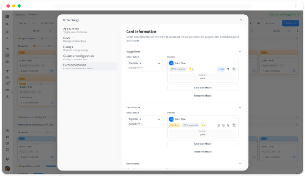Viewport: 305px width, 176px height.
Task: Open the Suggestions select details dropdown
Action: tap(159, 63)
